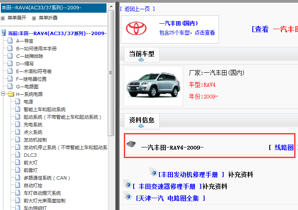Image resolution: width=298 pixels, height=210 pixels.
Task: Click the Toyota logo image
Action: (136, 28)
